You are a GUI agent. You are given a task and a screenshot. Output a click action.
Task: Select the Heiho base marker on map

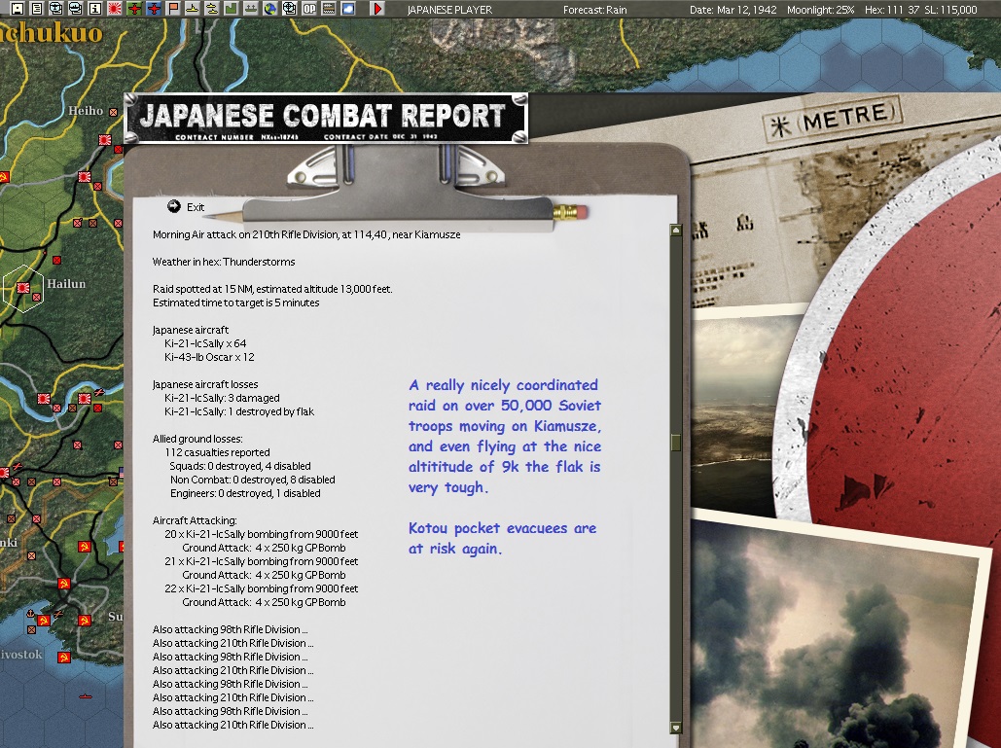(113, 112)
